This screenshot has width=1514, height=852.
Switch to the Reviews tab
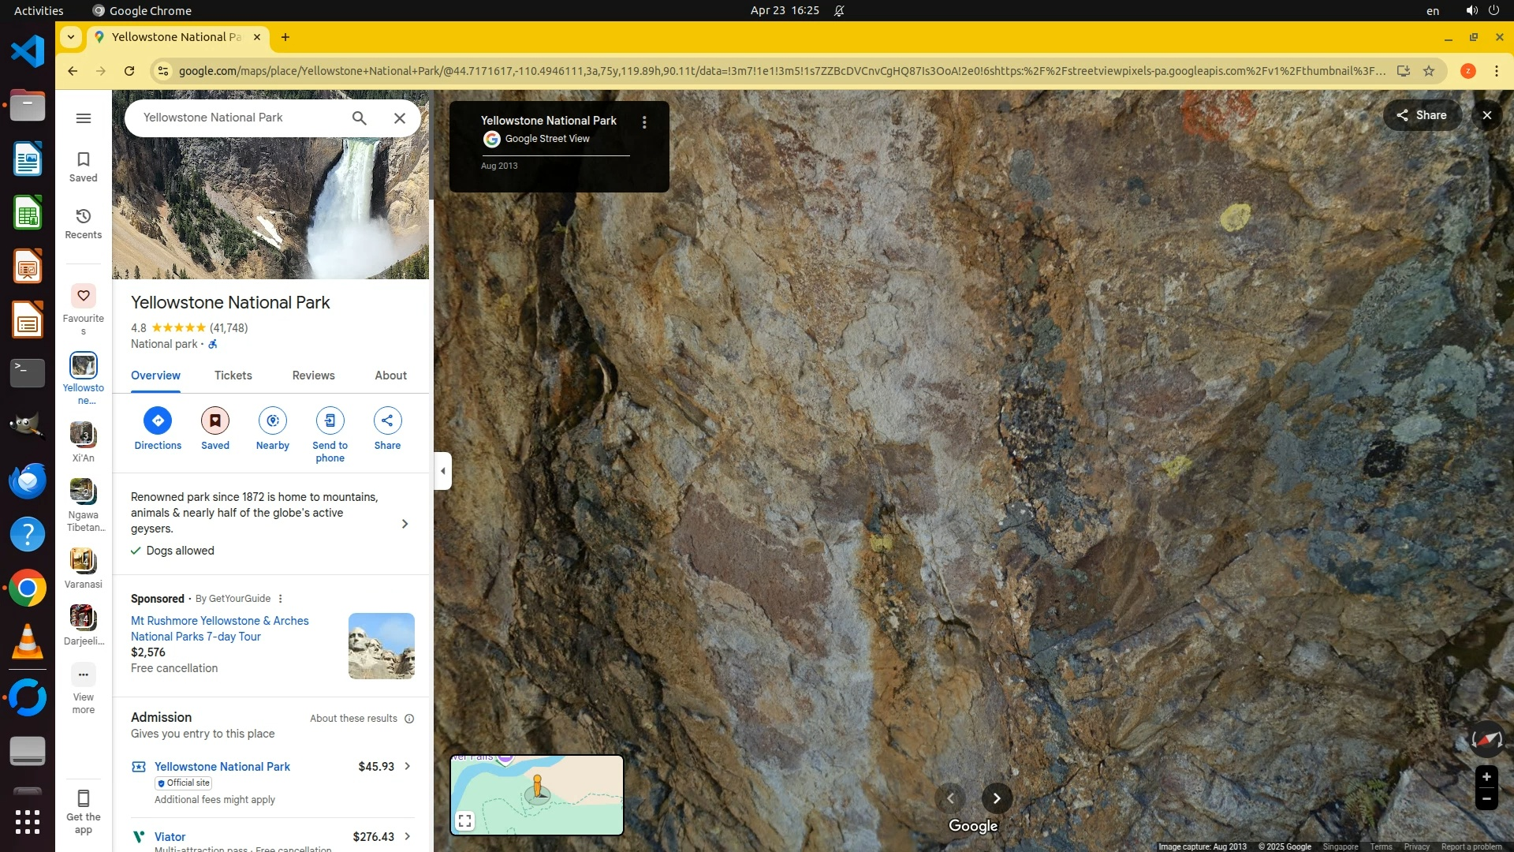[x=313, y=376]
